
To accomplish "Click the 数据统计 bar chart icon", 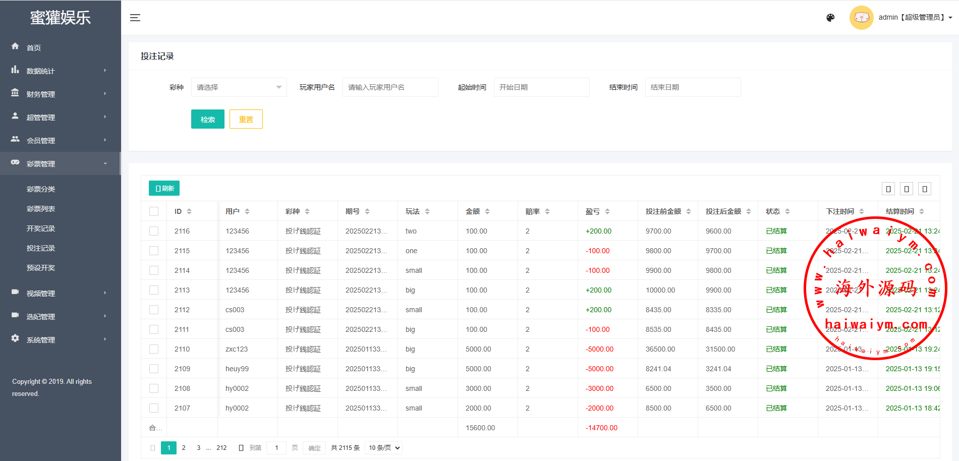I will click(x=15, y=70).
